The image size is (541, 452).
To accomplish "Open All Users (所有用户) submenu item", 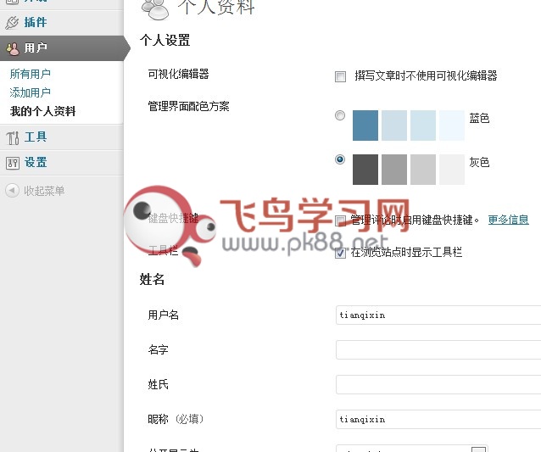I will pos(31,75).
